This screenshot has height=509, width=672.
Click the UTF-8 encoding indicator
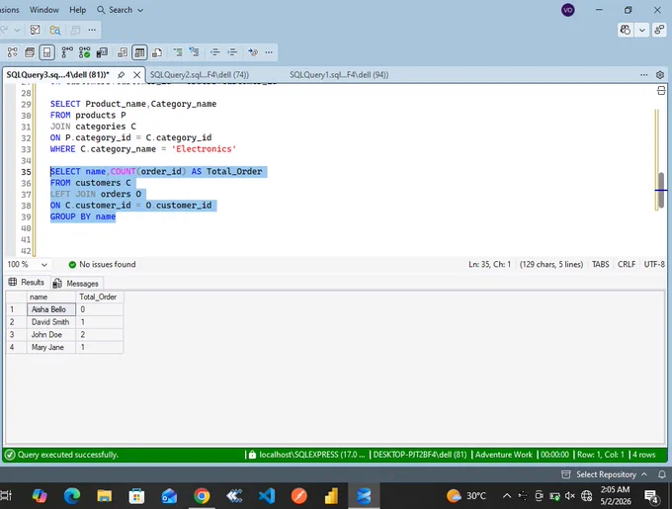[x=654, y=264]
